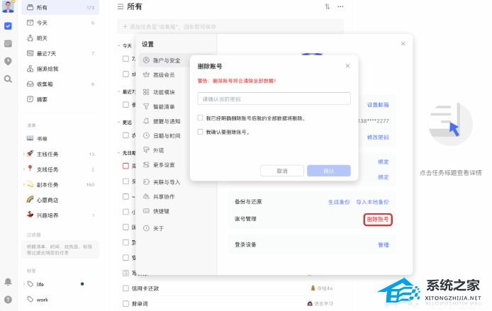Open the 心愿商店 list
This screenshot has height=311, width=492.
coord(60,200)
